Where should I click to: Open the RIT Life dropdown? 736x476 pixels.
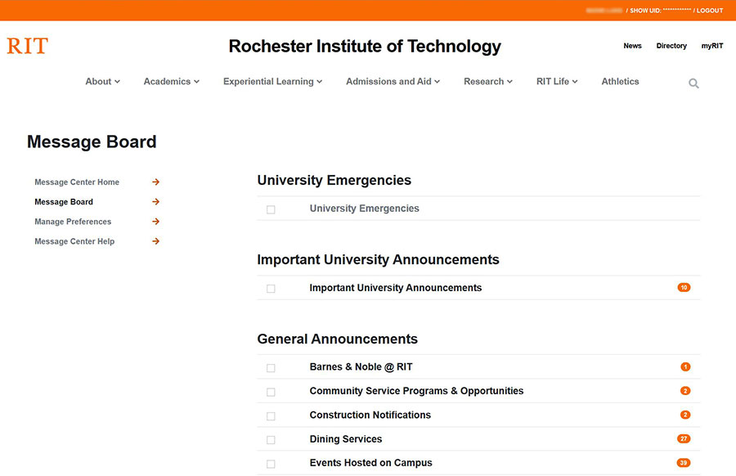click(x=557, y=81)
